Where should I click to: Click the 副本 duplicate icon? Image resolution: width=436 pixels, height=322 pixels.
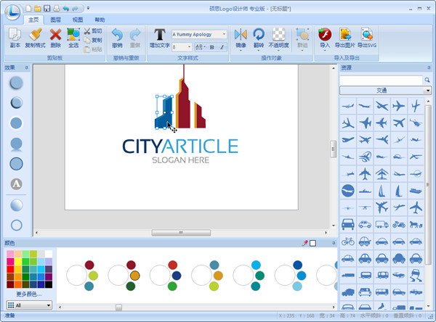click(15, 34)
